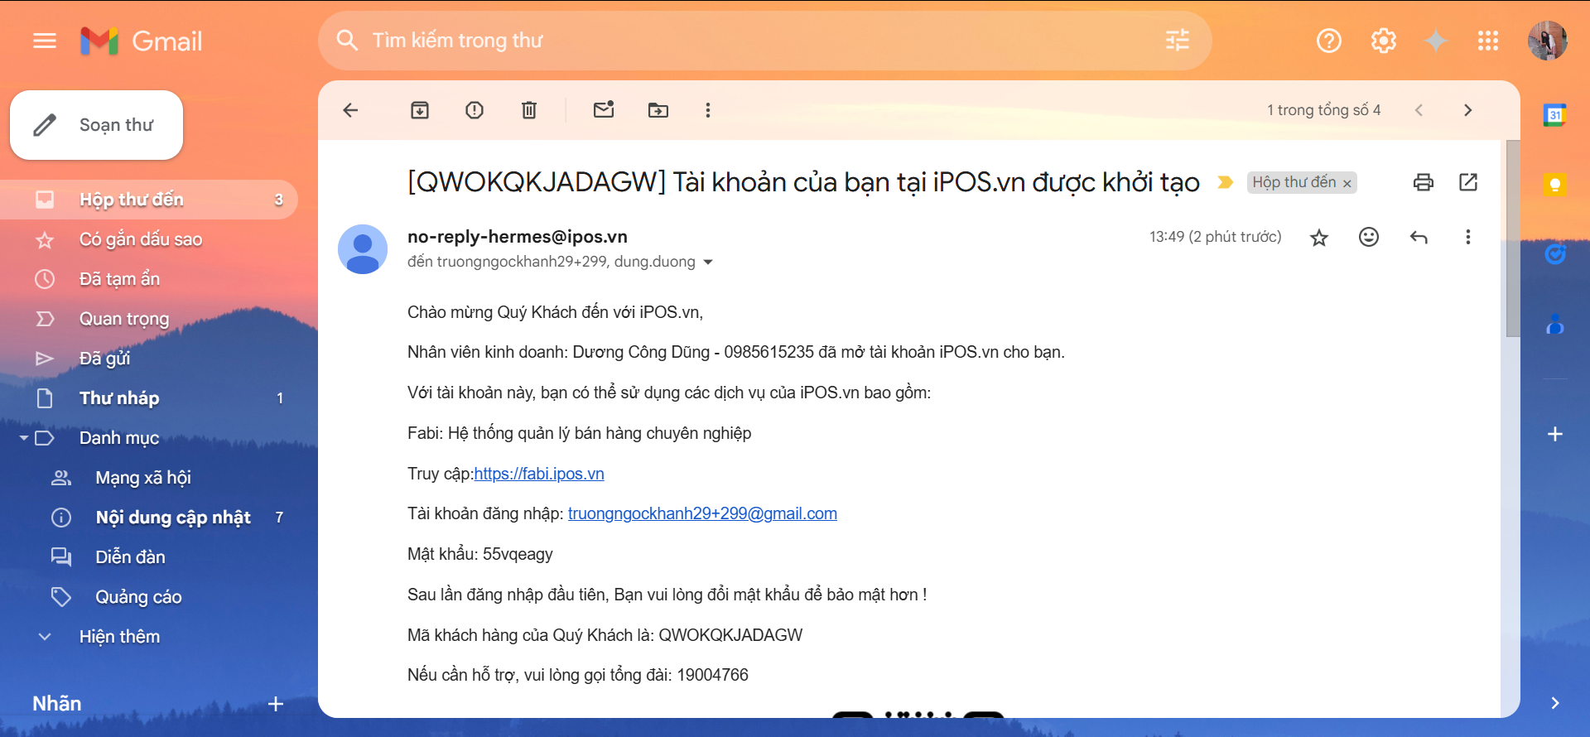Viewport: 1590px width, 737px height.
Task: Open Thư nháp folder
Action: [x=149, y=398]
